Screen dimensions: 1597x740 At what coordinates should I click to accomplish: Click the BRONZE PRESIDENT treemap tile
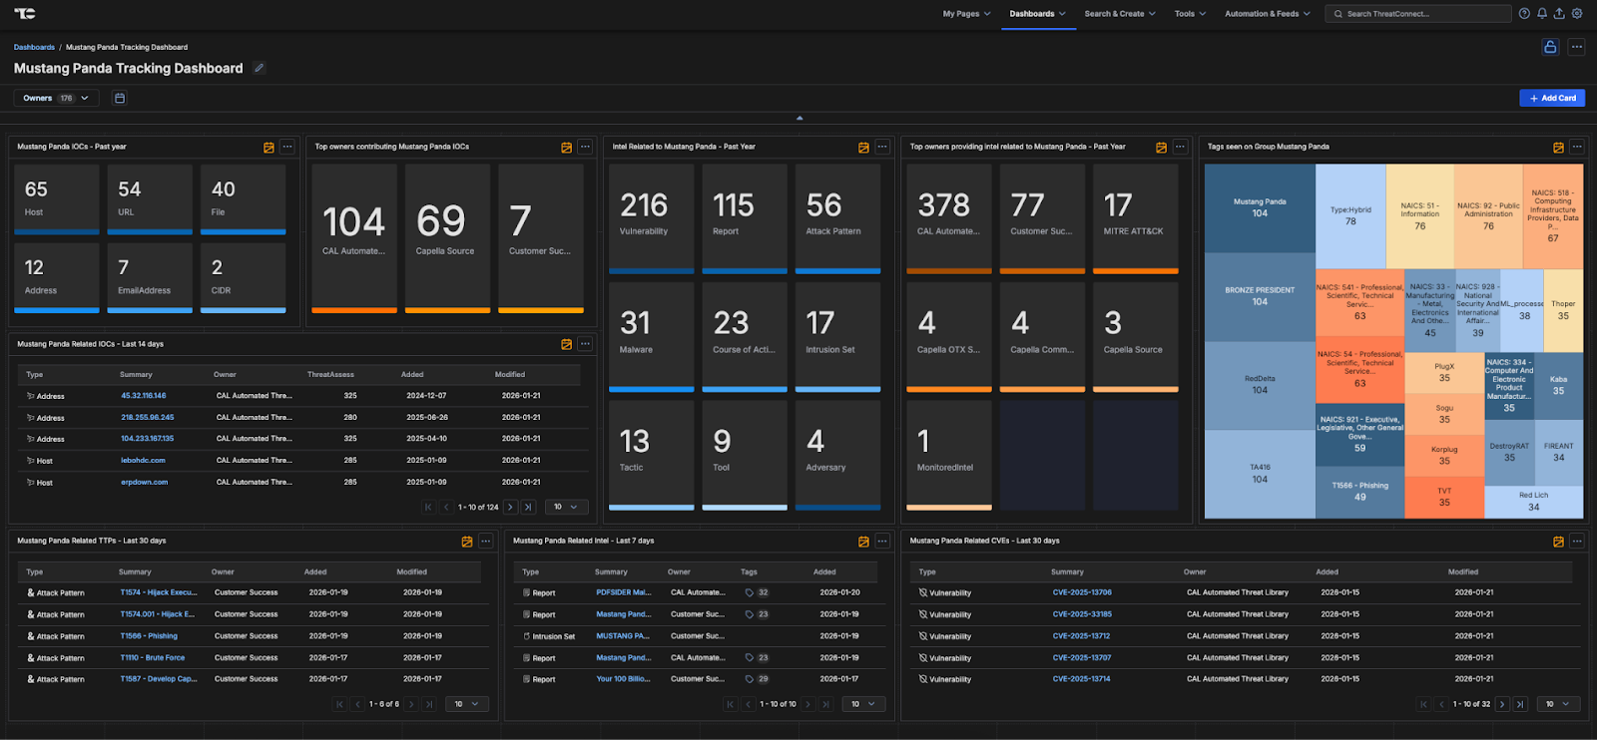(x=1260, y=296)
